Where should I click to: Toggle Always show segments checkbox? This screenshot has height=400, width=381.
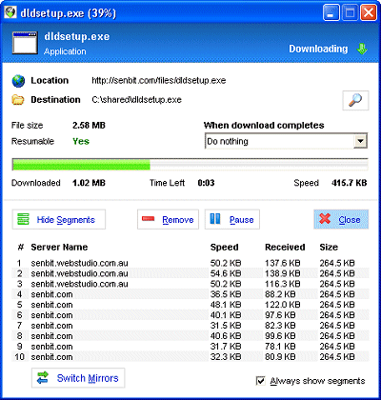pyautogui.click(x=260, y=381)
